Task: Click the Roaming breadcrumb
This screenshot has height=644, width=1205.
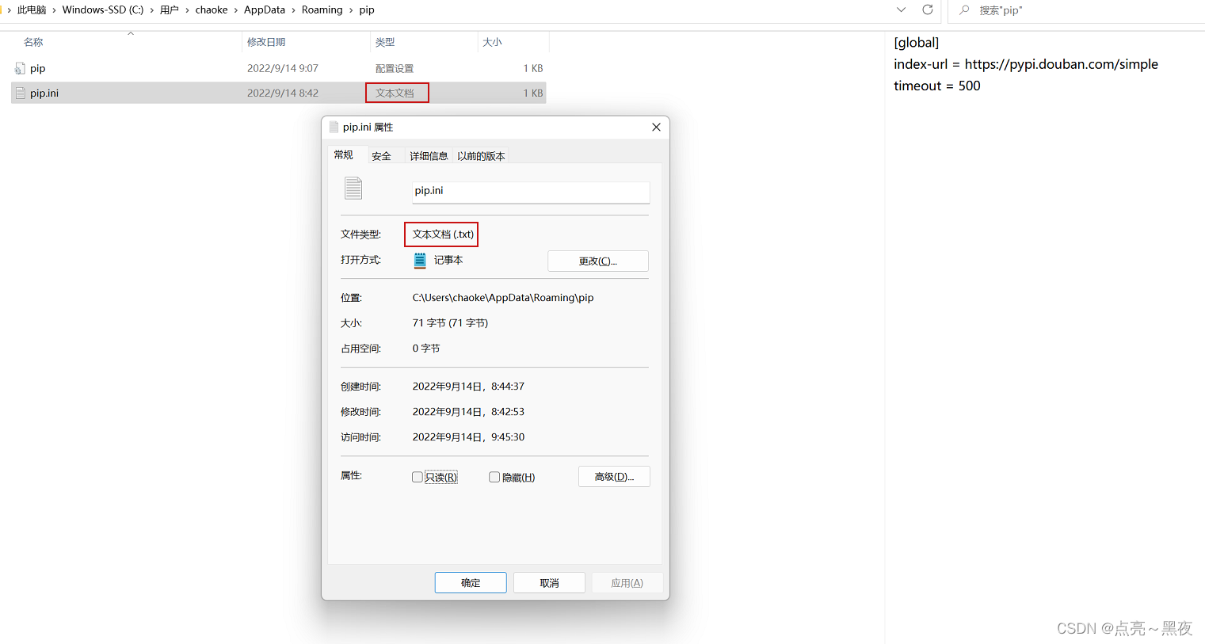Action: point(322,10)
